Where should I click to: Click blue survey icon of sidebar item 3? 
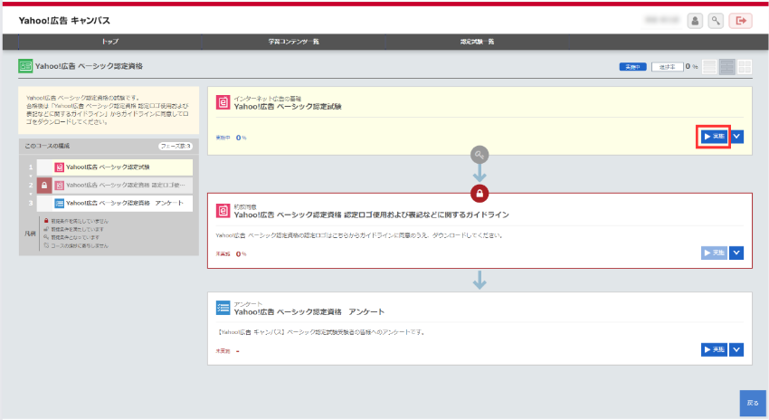(x=59, y=203)
